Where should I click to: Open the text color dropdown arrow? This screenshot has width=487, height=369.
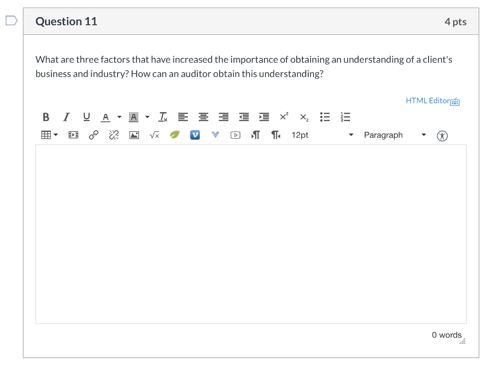[119, 117]
